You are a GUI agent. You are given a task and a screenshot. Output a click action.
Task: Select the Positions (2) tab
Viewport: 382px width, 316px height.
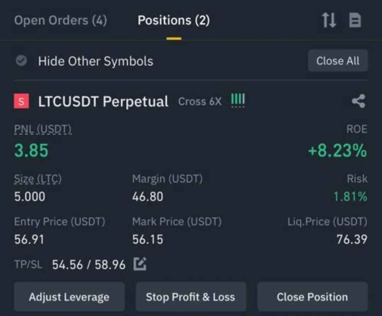pos(174,20)
